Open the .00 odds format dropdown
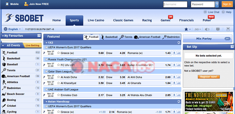This screenshot has height=114, width=235. tap(198, 29)
